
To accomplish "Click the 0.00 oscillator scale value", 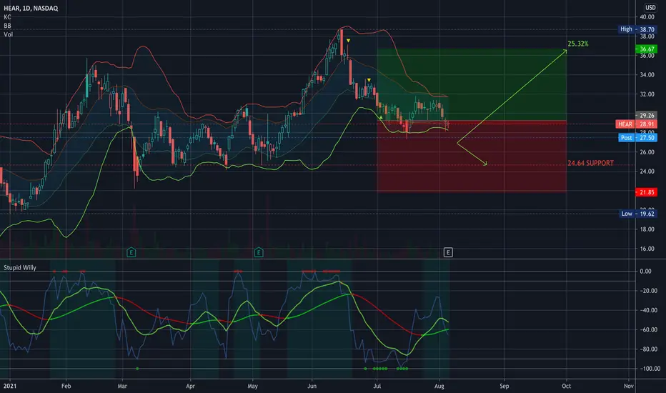I will 645,271.
